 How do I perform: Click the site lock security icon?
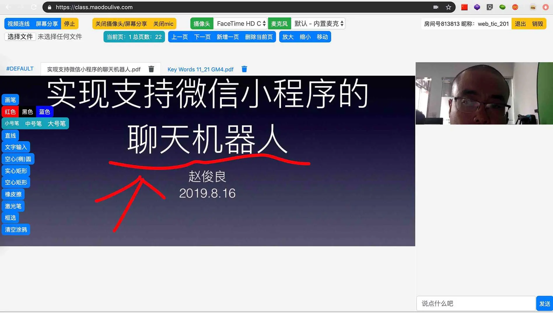click(50, 7)
